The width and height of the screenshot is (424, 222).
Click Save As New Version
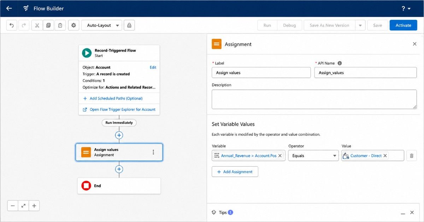(x=329, y=25)
